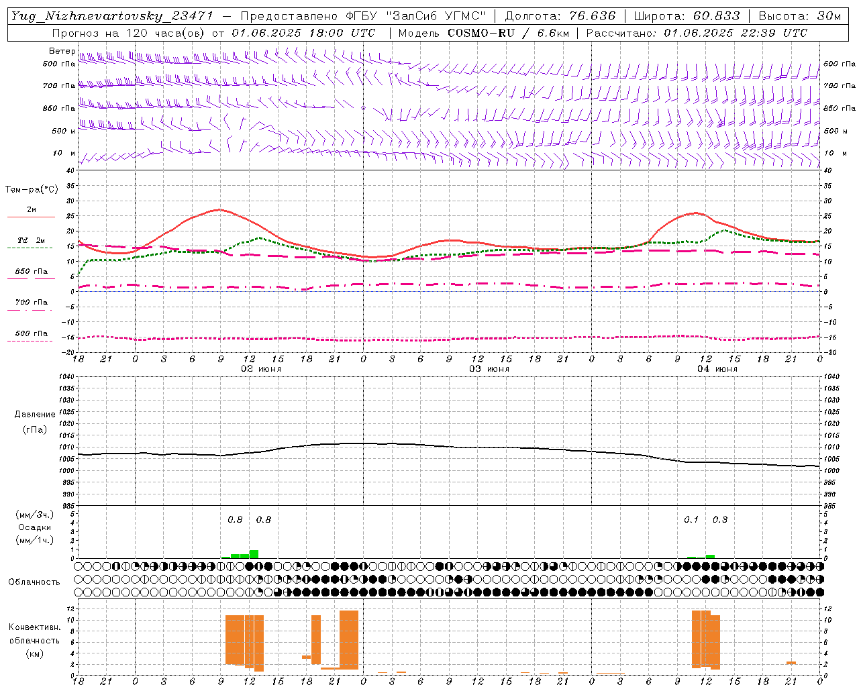Click the forecast line Прогноз на 120 часа(ов)
Image resolution: width=859 pixels, height=687 pixels.
130,33
